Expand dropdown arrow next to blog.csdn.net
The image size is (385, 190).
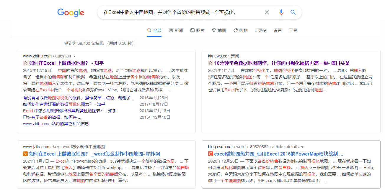[x=302, y=147]
